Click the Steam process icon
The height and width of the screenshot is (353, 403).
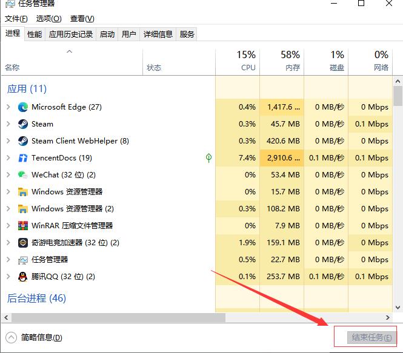(x=23, y=124)
